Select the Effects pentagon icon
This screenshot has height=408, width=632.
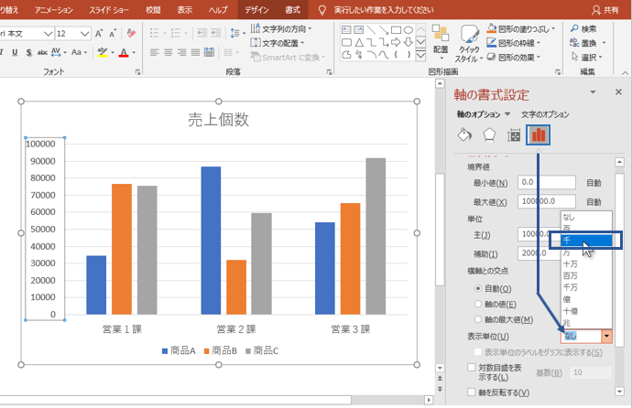point(489,135)
